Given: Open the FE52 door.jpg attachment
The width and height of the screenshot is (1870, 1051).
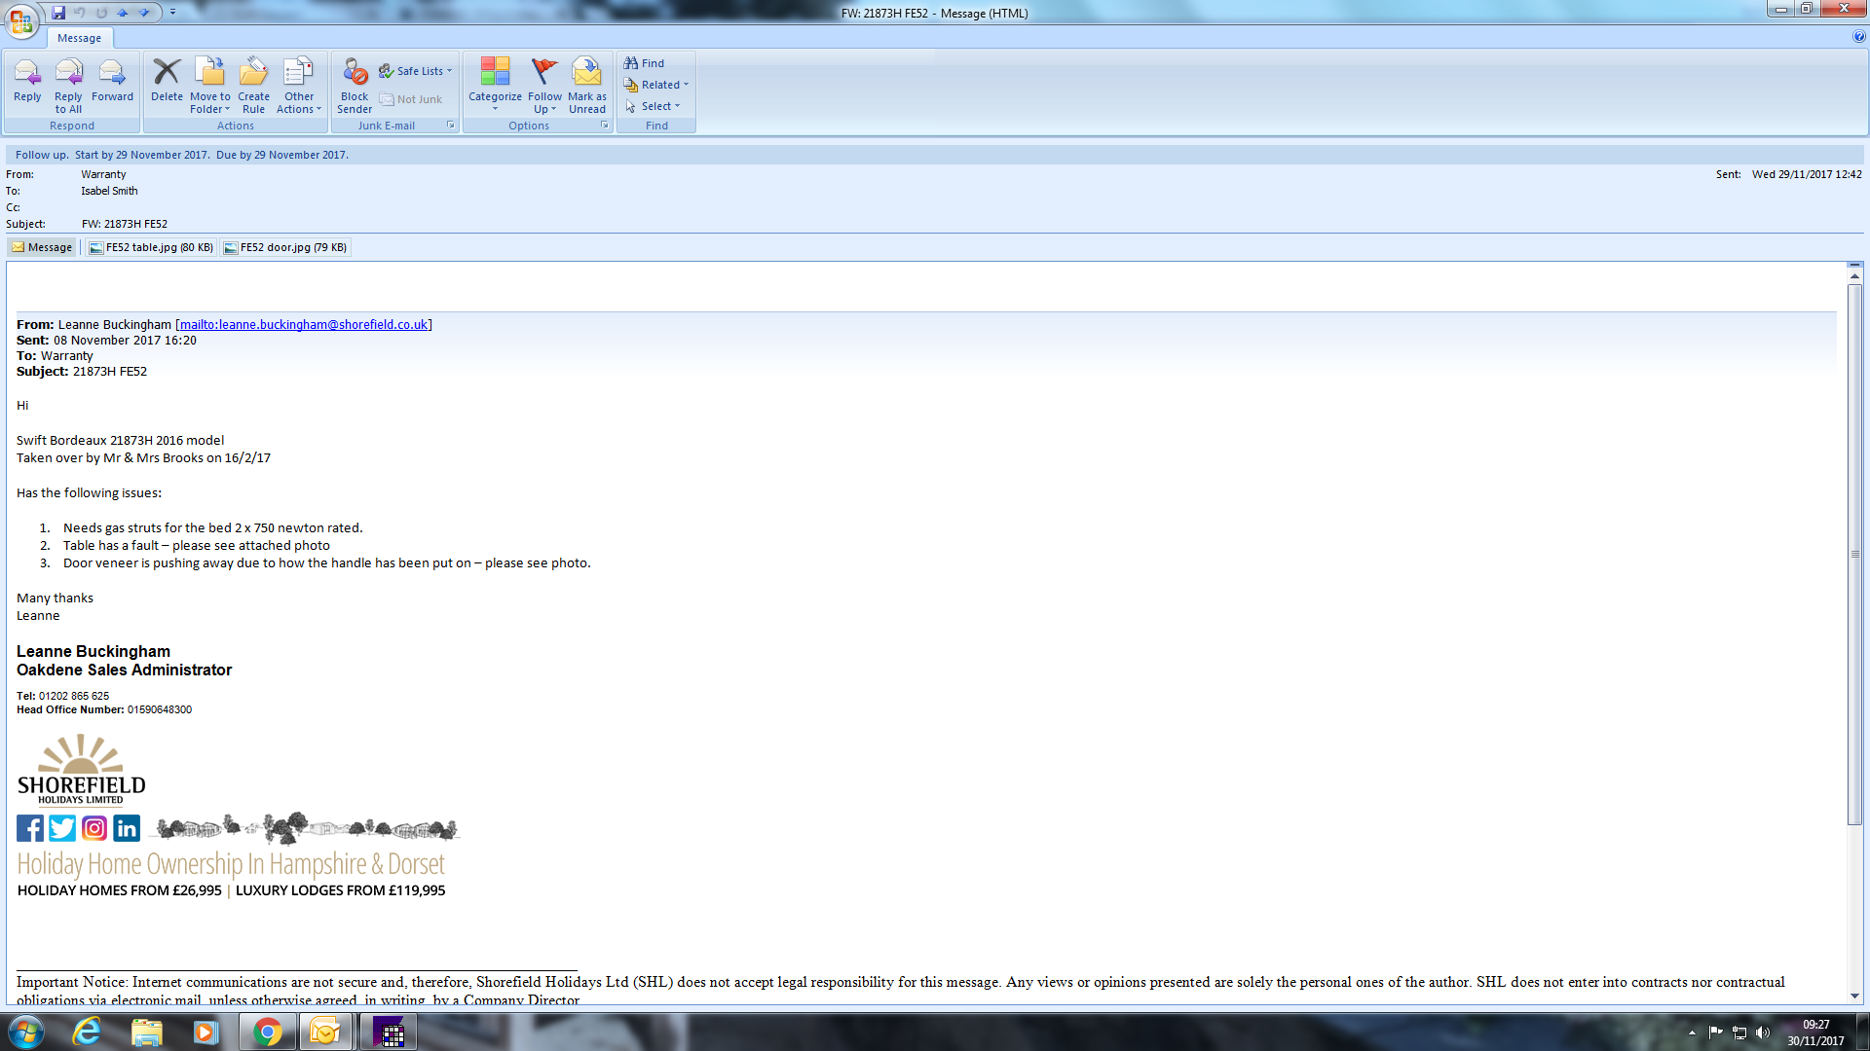Looking at the screenshot, I should pos(284,247).
